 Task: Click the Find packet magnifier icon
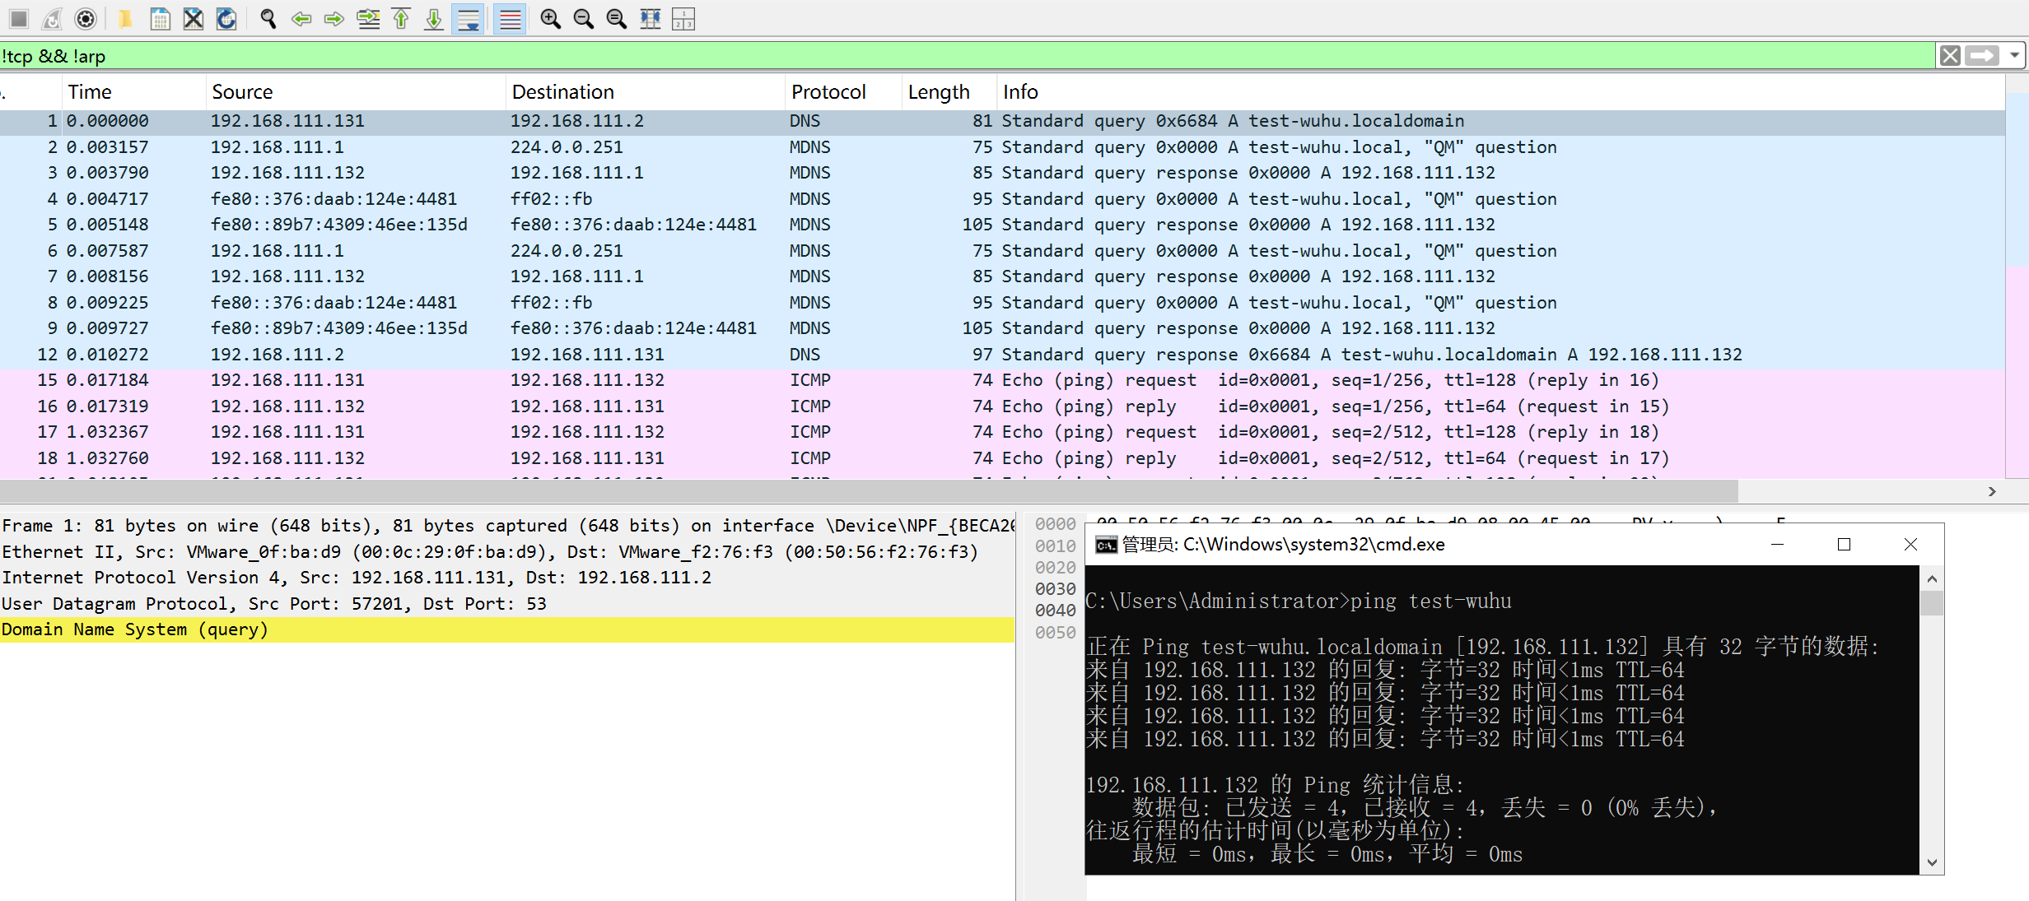(x=268, y=18)
